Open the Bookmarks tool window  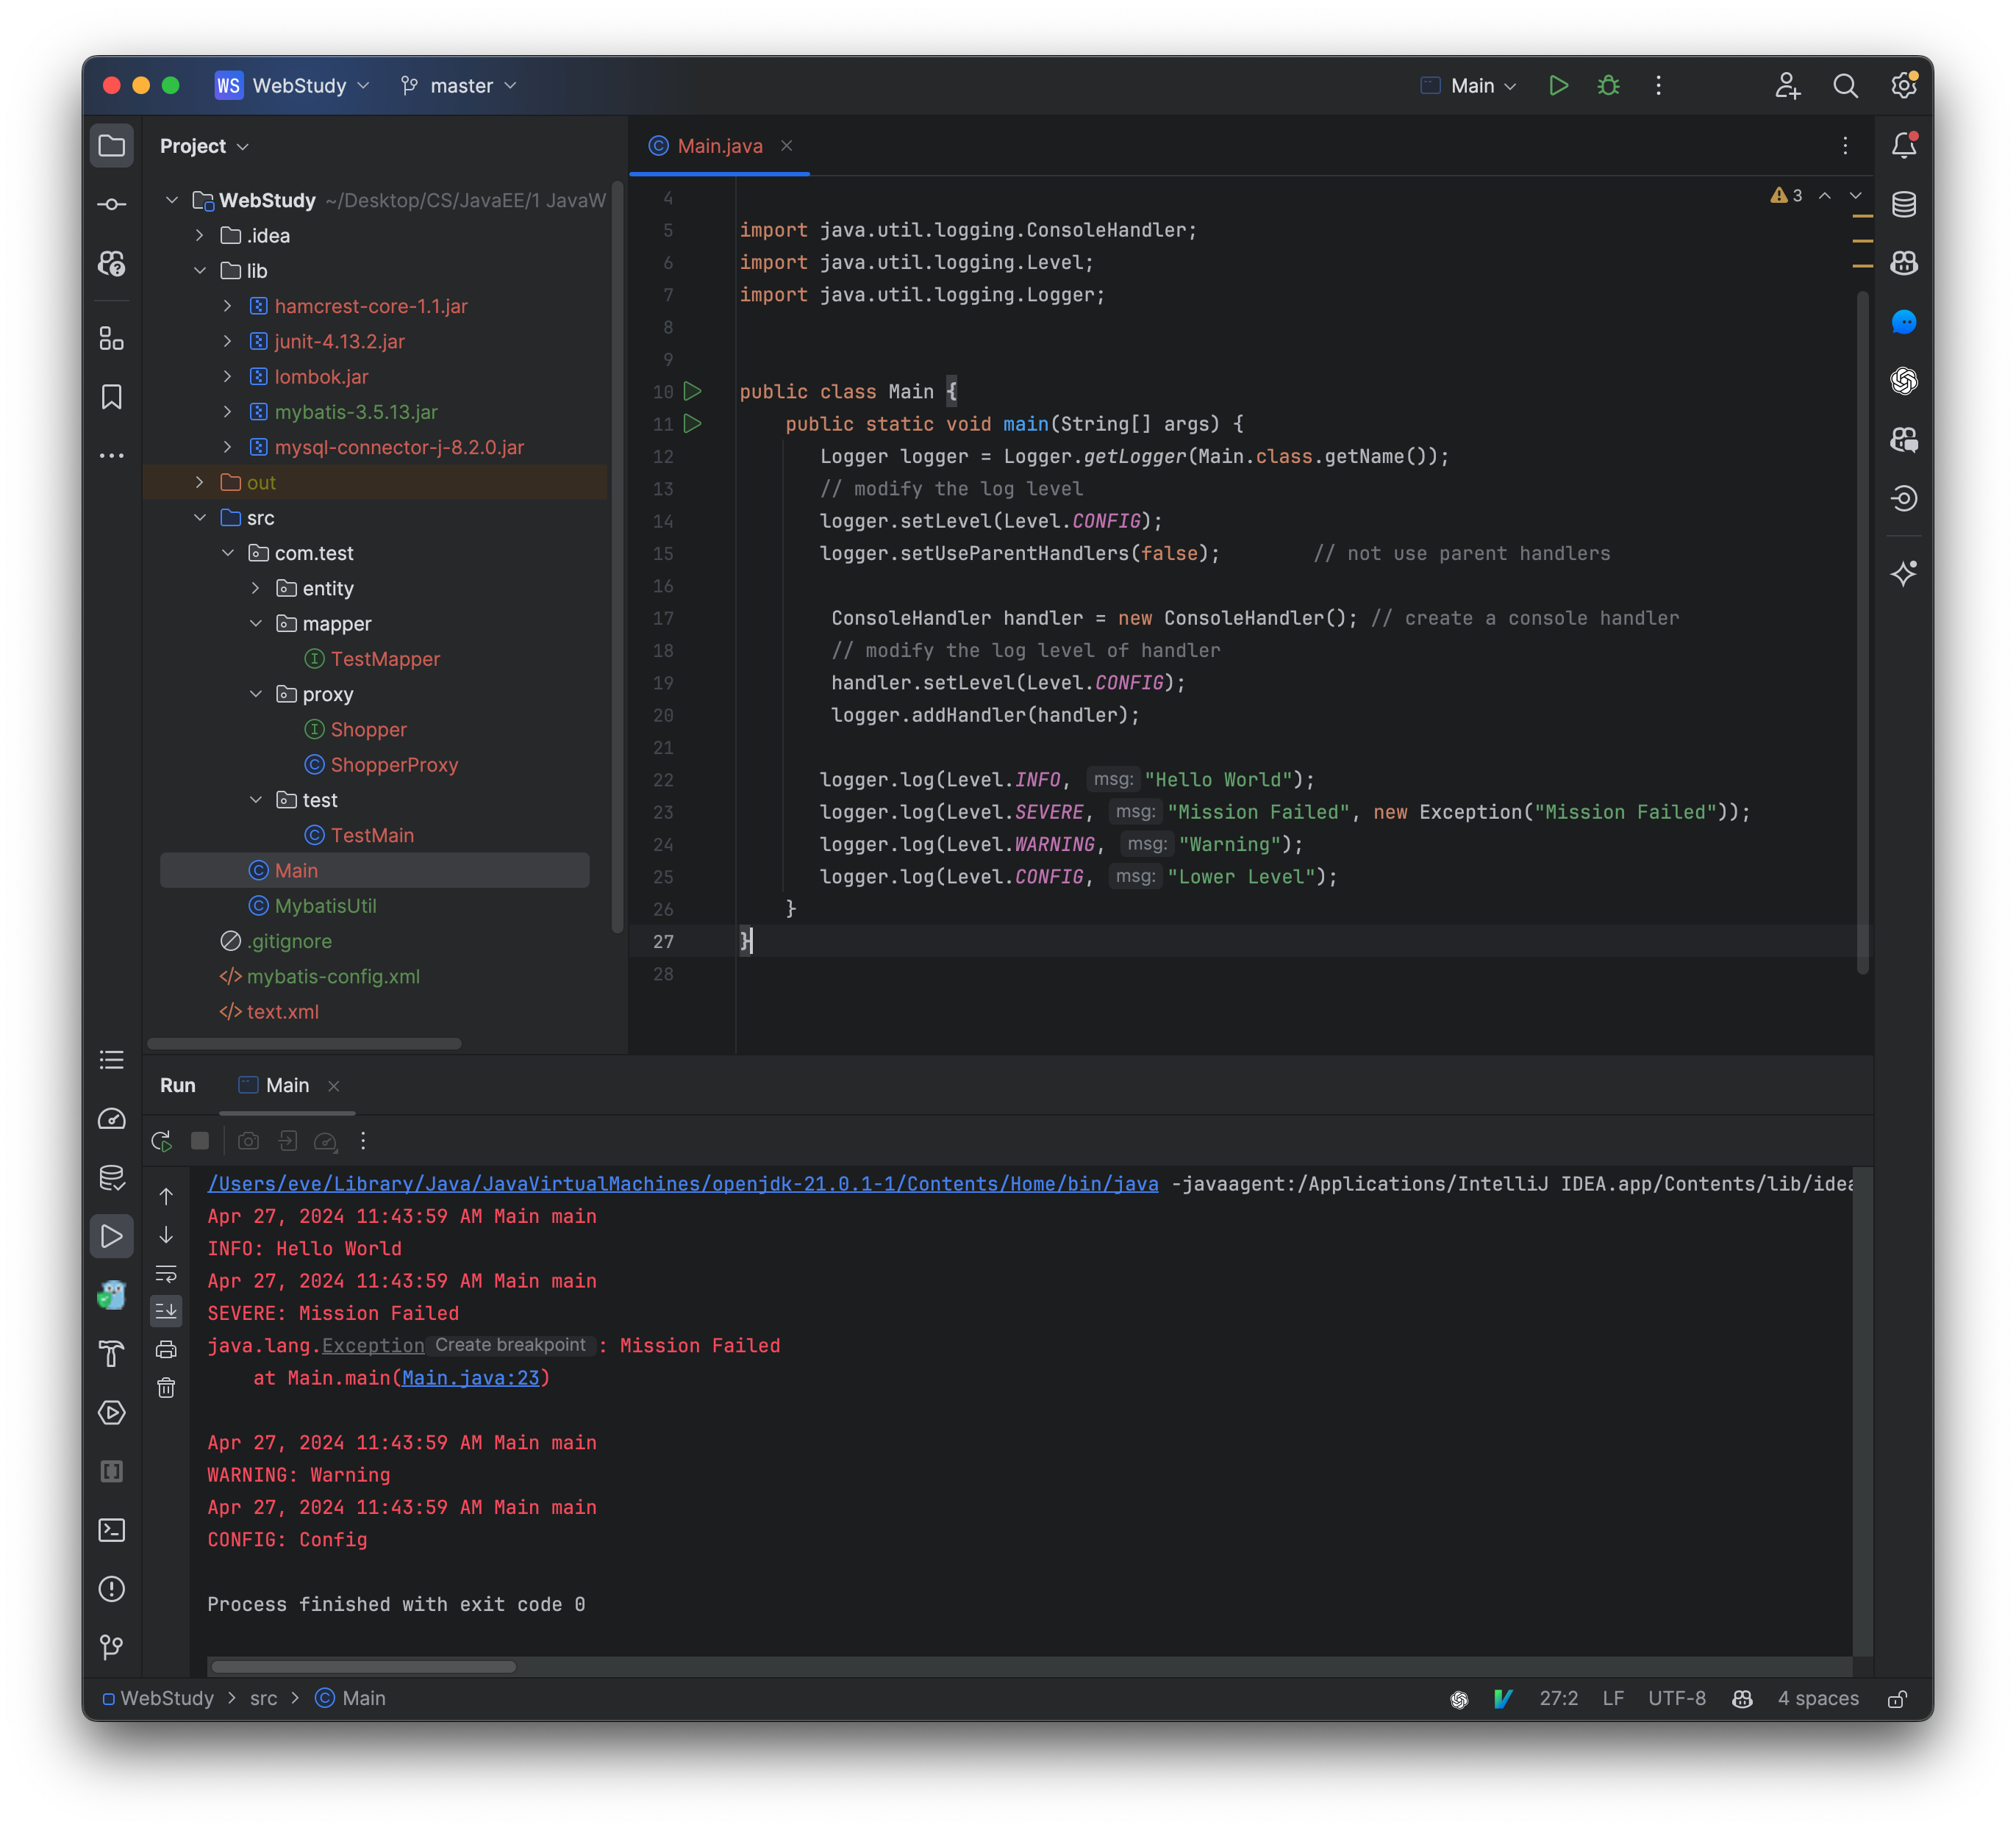(112, 397)
